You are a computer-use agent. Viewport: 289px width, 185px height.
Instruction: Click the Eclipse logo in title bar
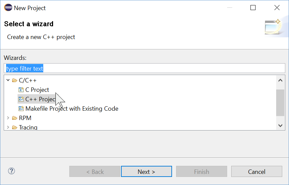(8, 8)
